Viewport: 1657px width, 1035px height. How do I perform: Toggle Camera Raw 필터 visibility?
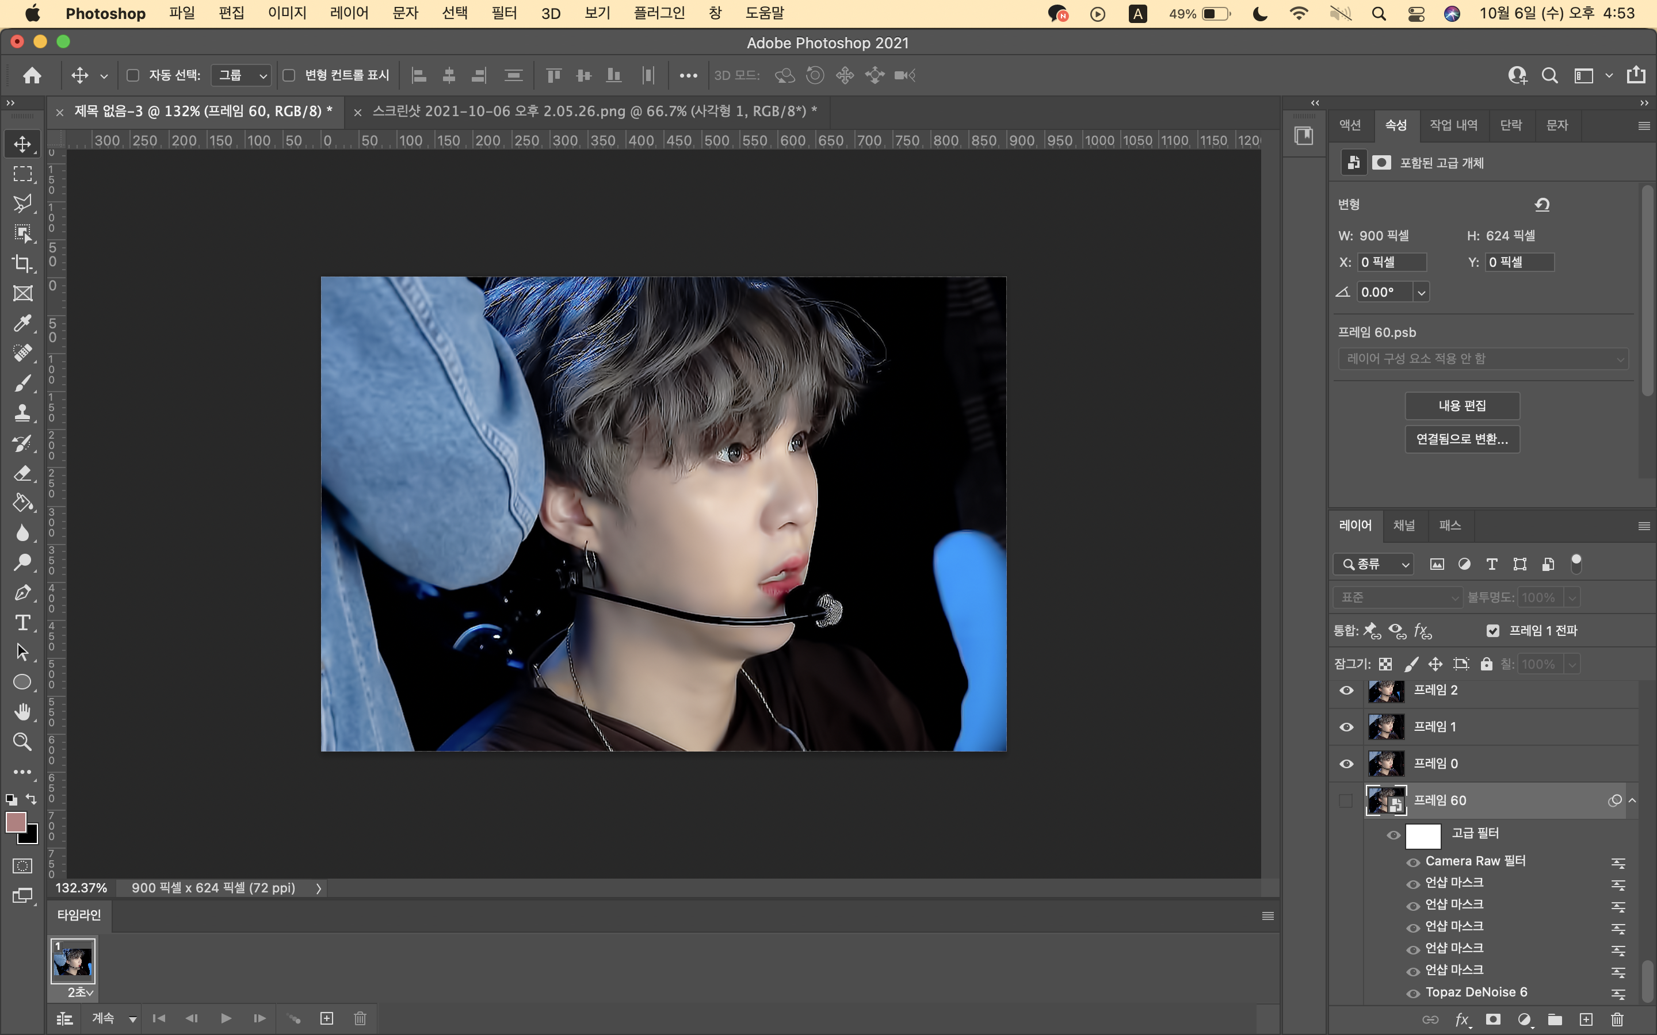click(x=1412, y=862)
